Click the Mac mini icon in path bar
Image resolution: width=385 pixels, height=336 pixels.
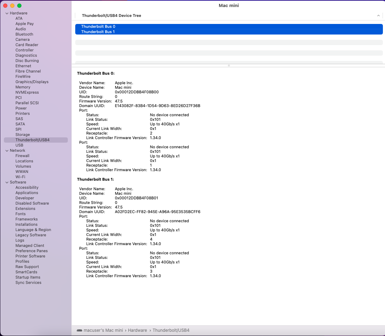(79, 330)
